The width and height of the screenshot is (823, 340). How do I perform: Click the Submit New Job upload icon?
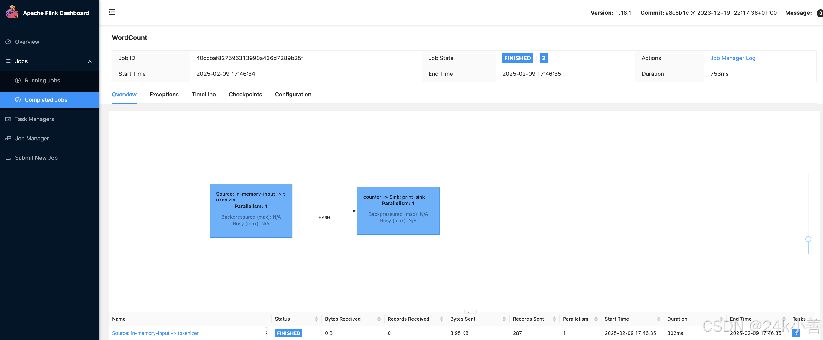click(x=8, y=158)
